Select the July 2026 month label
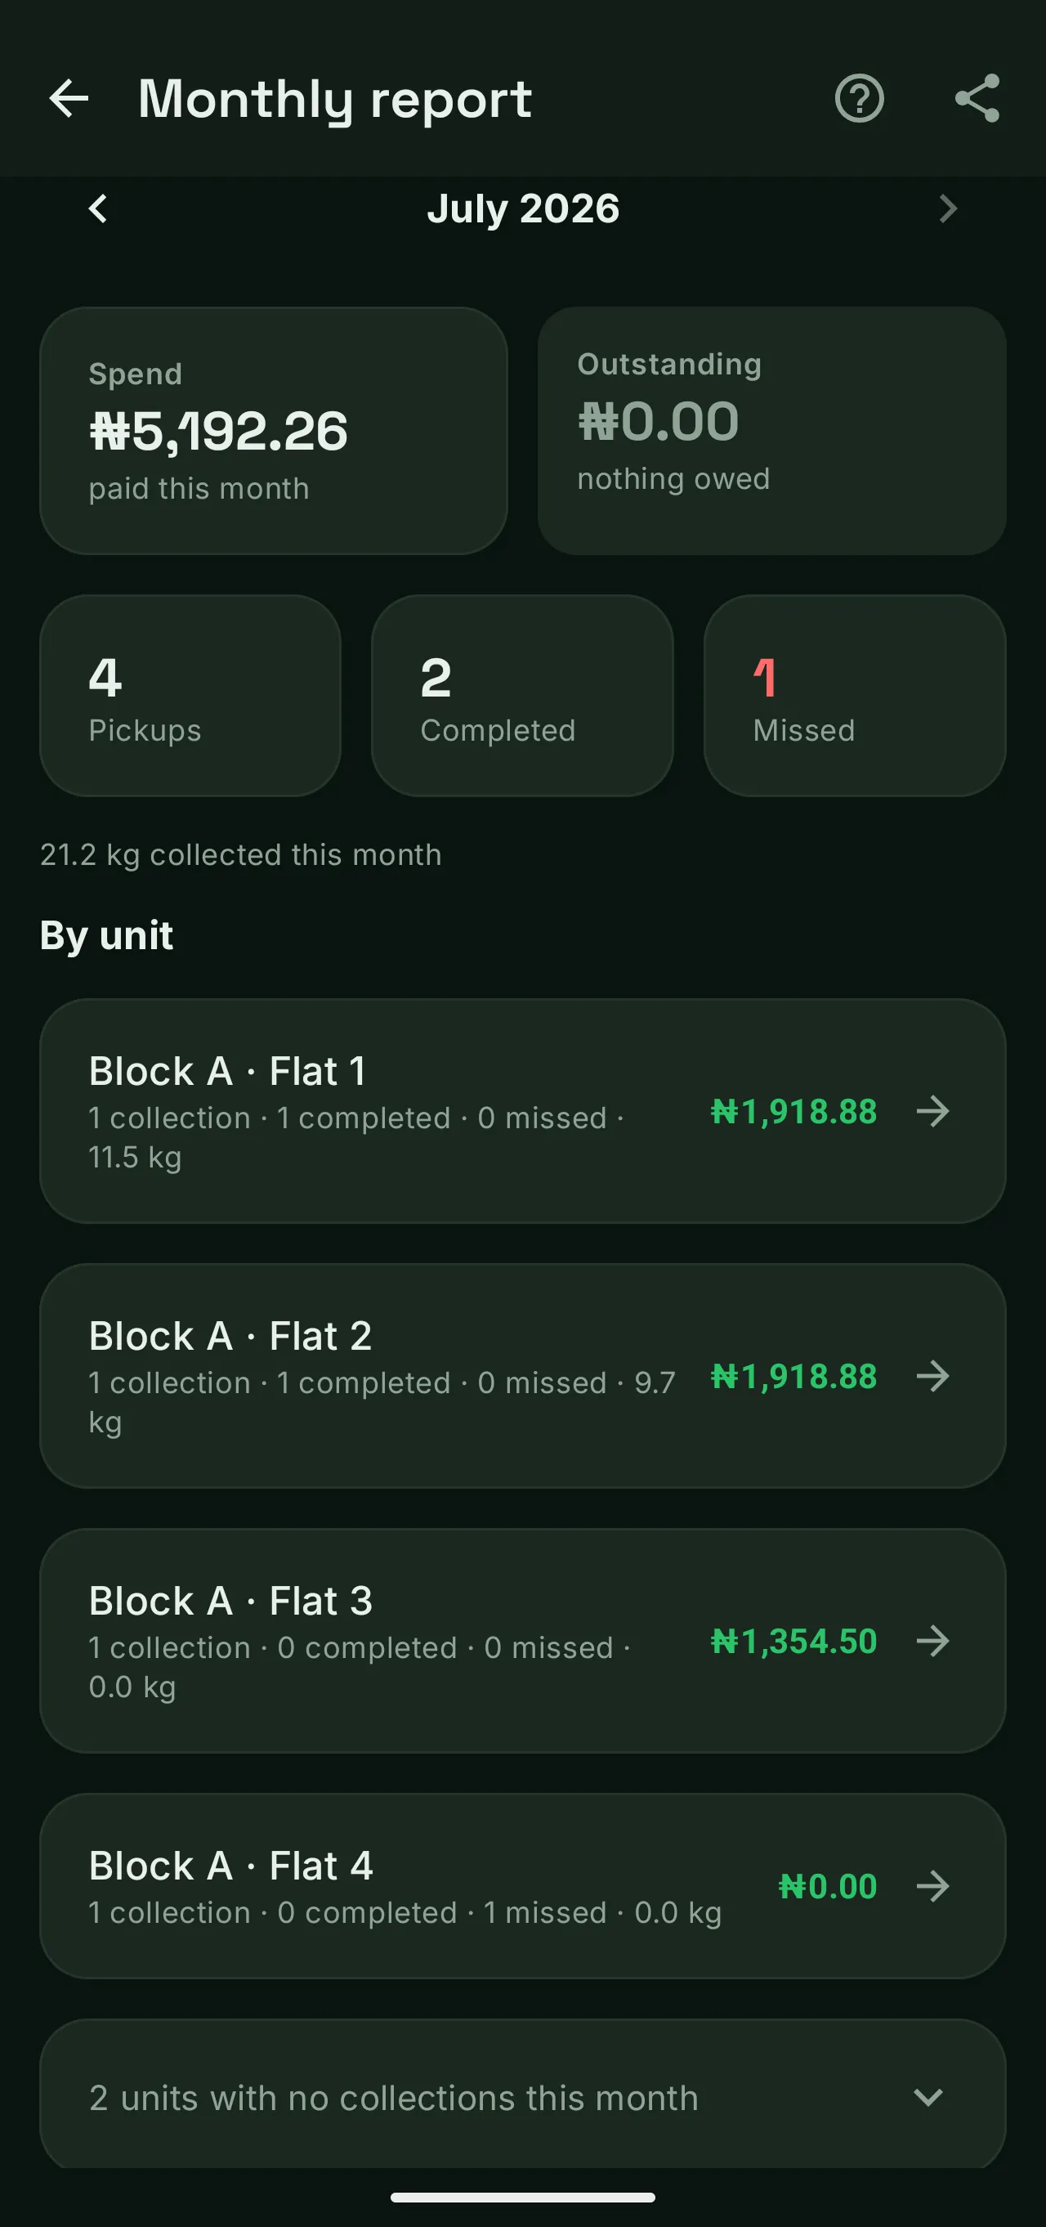 [x=523, y=208]
